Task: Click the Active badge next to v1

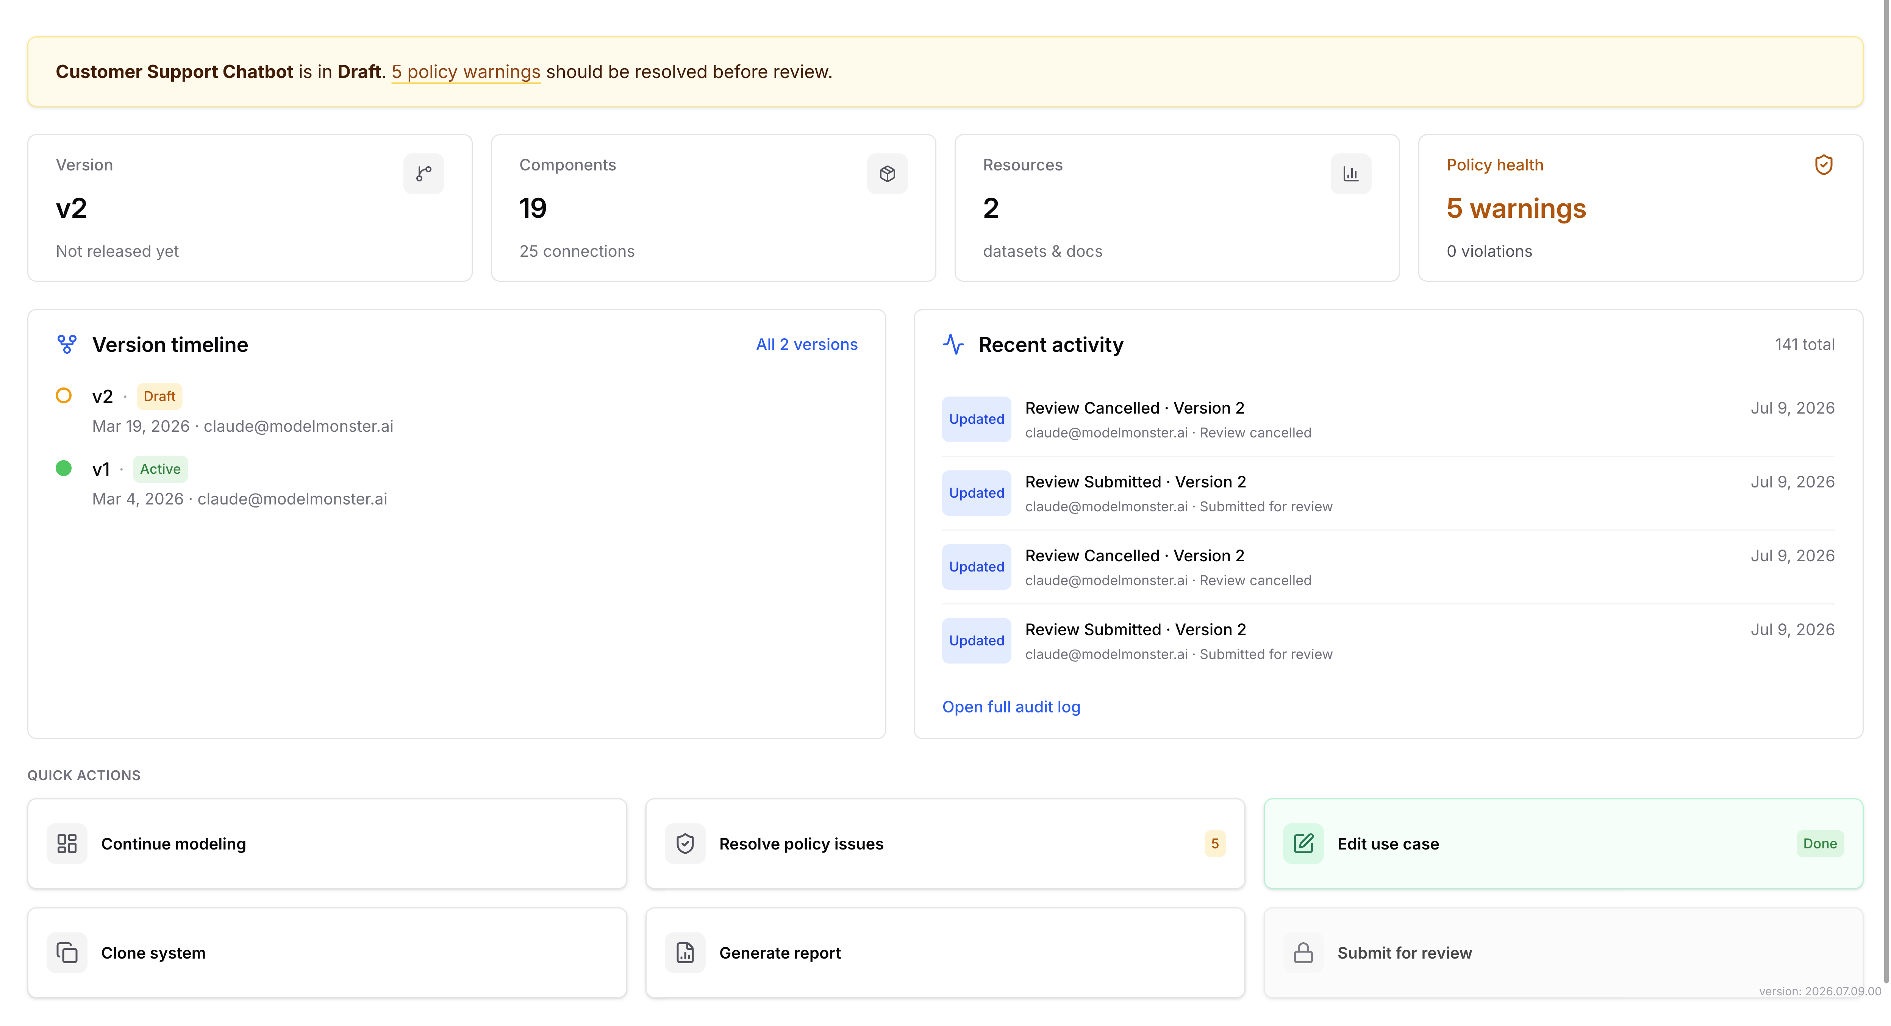Action: click(x=160, y=469)
